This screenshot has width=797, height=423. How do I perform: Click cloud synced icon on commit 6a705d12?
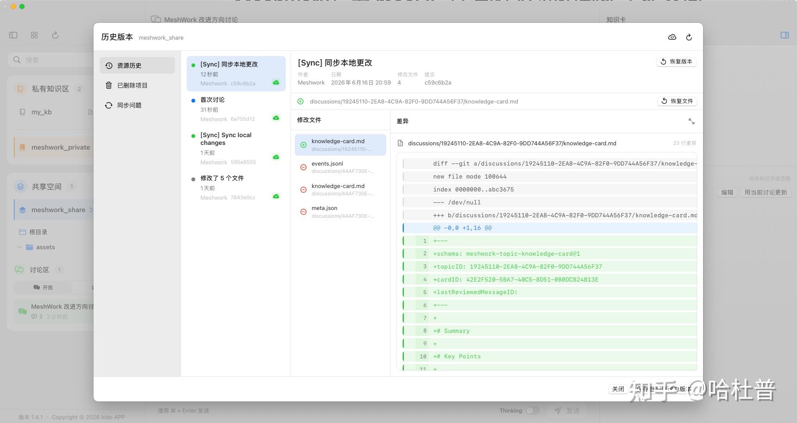coord(276,118)
